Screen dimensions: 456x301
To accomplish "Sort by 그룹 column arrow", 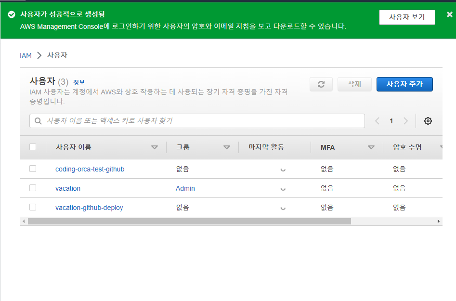I will click(227, 147).
